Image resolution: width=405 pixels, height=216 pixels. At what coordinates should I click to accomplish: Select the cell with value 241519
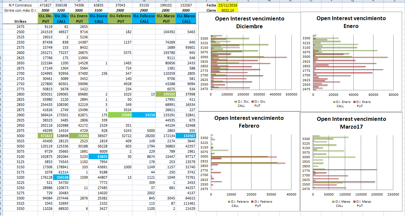point(46,32)
